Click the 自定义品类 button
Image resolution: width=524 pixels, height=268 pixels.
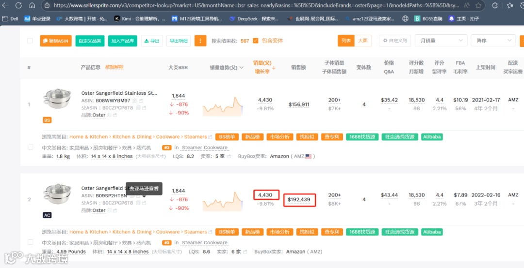click(90, 41)
